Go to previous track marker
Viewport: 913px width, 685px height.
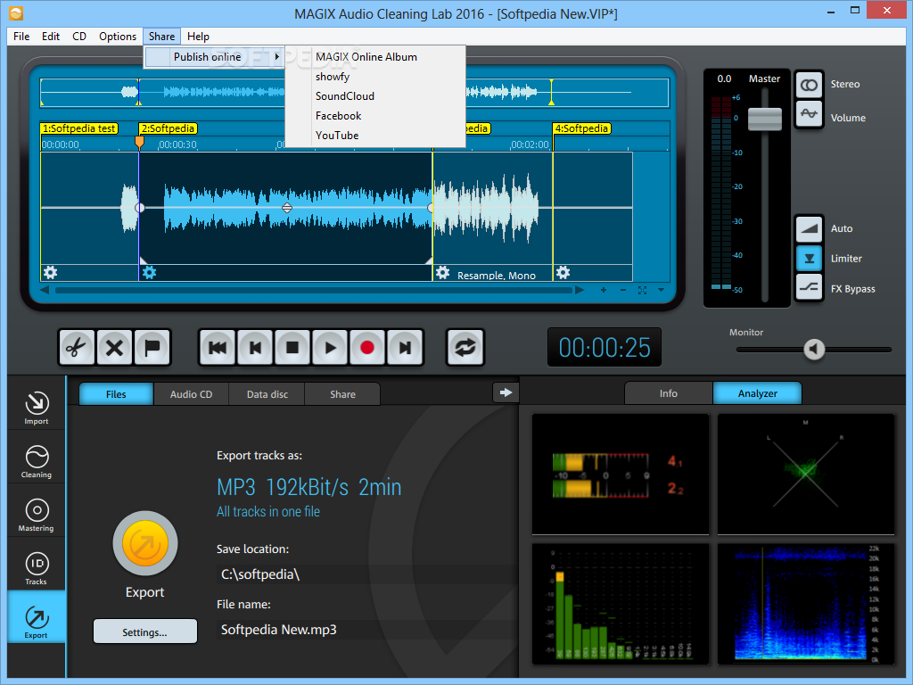pyautogui.click(x=255, y=348)
